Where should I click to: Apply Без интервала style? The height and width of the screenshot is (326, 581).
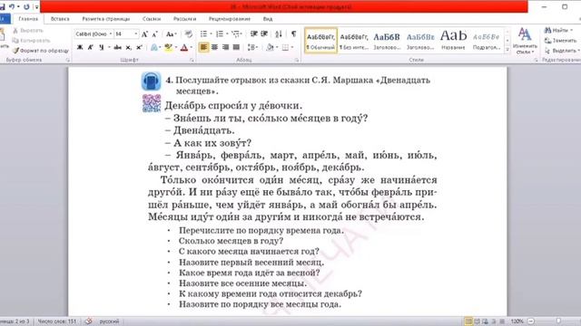tap(354, 41)
